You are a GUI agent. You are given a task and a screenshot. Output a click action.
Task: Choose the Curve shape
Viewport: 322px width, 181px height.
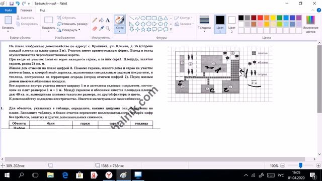point(137,18)
